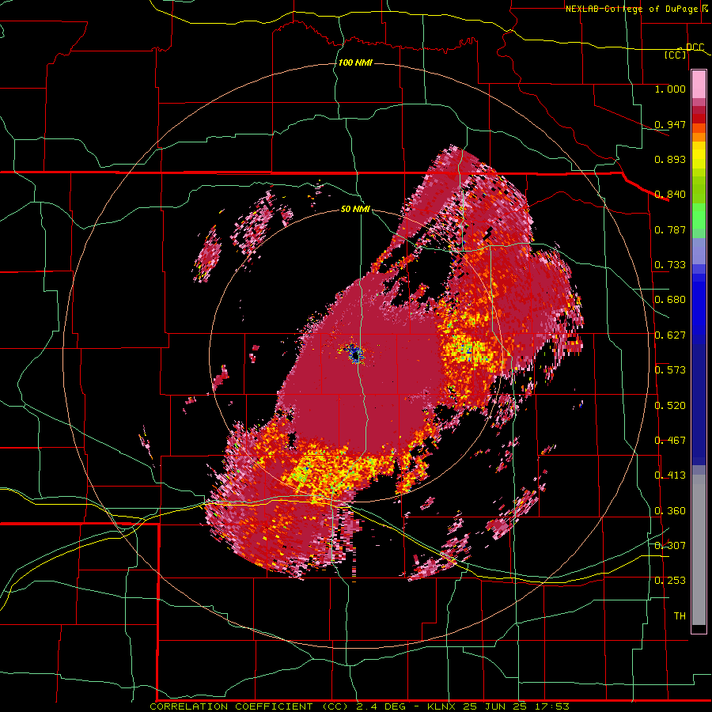Click the KLNX station identifier
Image resolution: width=712 pixels, height=712 pixels.
pos(442,706)
